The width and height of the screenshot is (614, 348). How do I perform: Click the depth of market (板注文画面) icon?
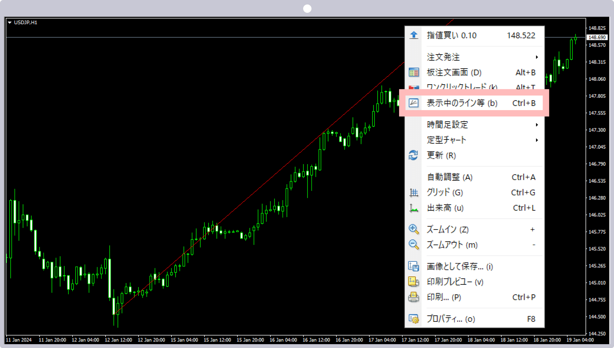point(413,72)
